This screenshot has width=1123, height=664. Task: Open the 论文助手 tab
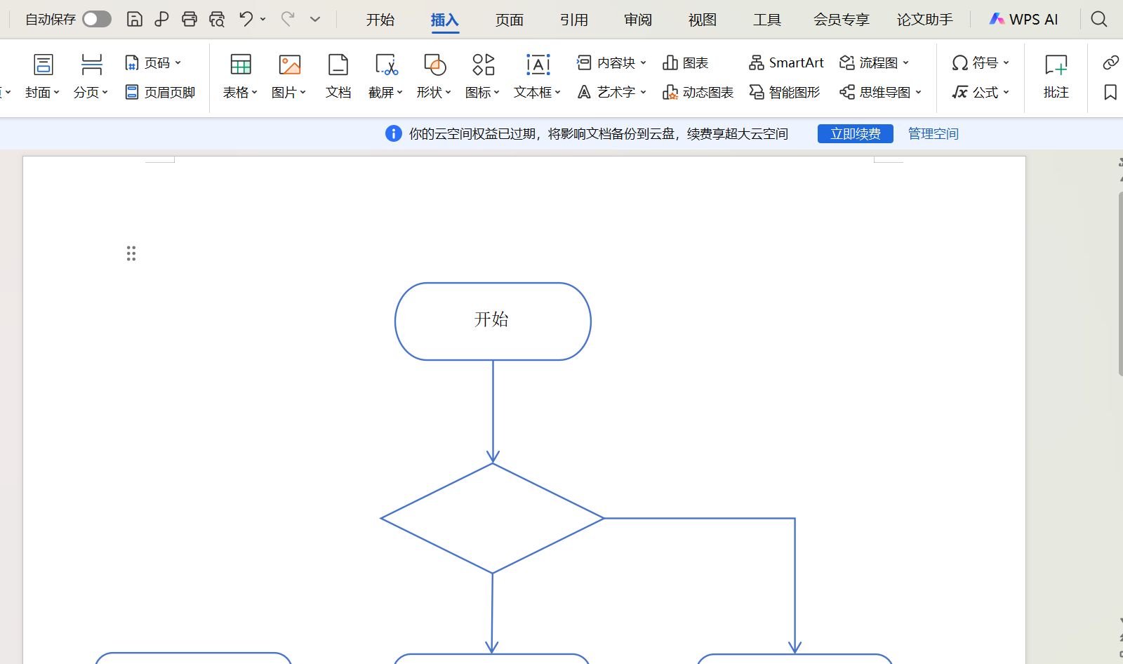[925, 20]
